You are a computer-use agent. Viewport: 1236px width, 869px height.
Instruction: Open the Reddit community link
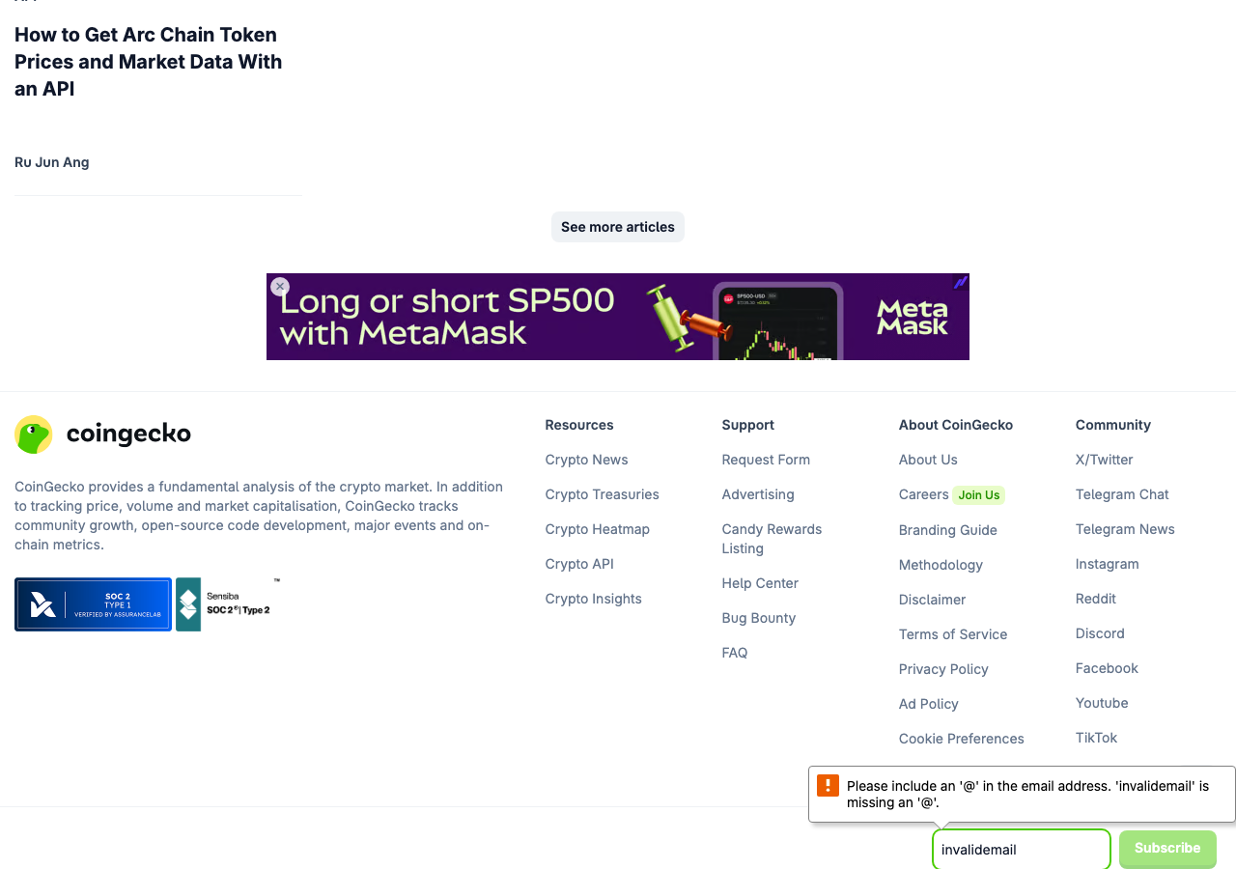click(x=1096, y=599)
